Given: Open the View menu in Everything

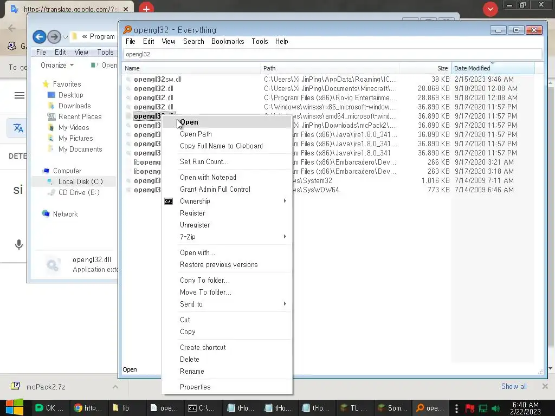Looking at the screenshot, I should (x=169, y=41).
